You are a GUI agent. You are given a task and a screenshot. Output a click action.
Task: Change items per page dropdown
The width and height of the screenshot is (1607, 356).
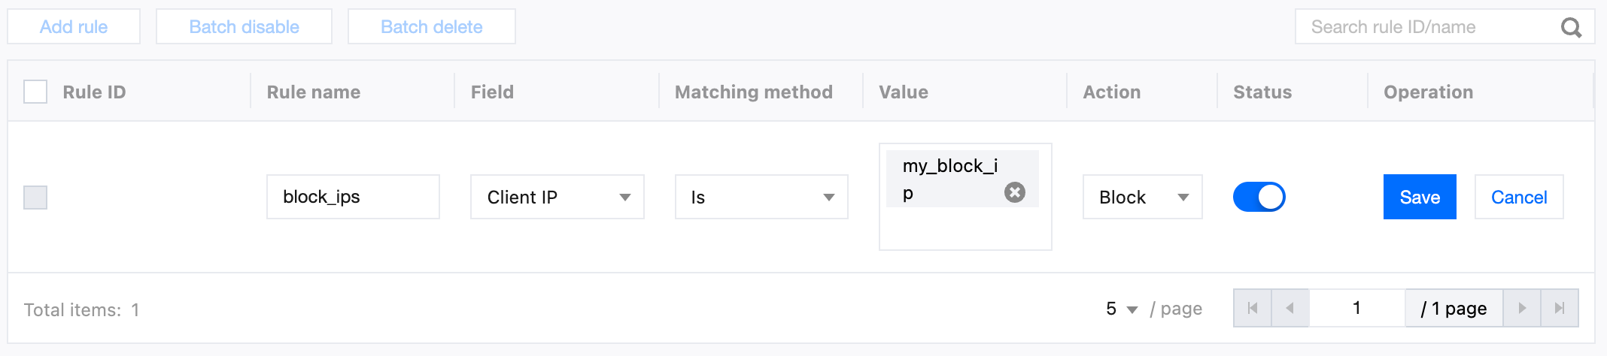click(x=1122, y=309)
